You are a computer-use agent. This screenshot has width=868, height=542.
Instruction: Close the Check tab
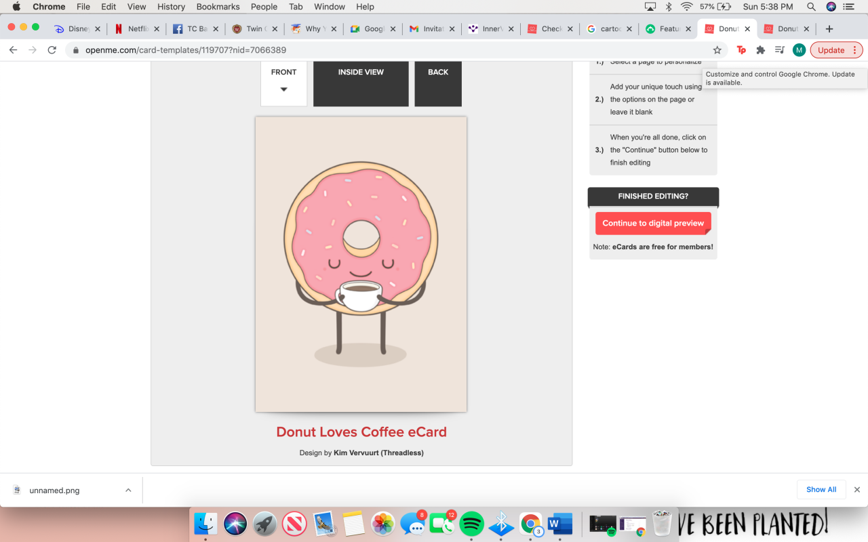click(570, 29)
